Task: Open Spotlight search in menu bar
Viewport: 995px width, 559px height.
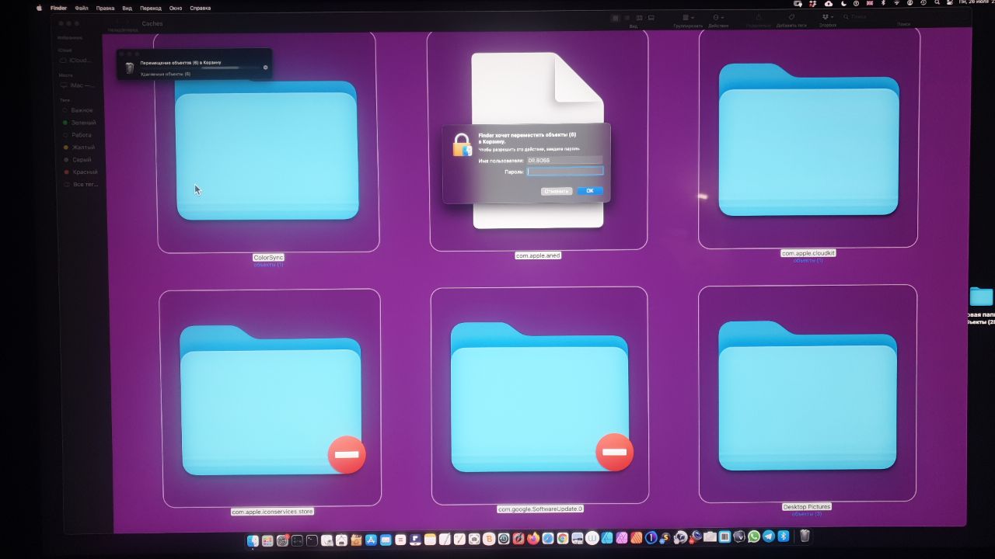Action: click(x=937, y=4)
